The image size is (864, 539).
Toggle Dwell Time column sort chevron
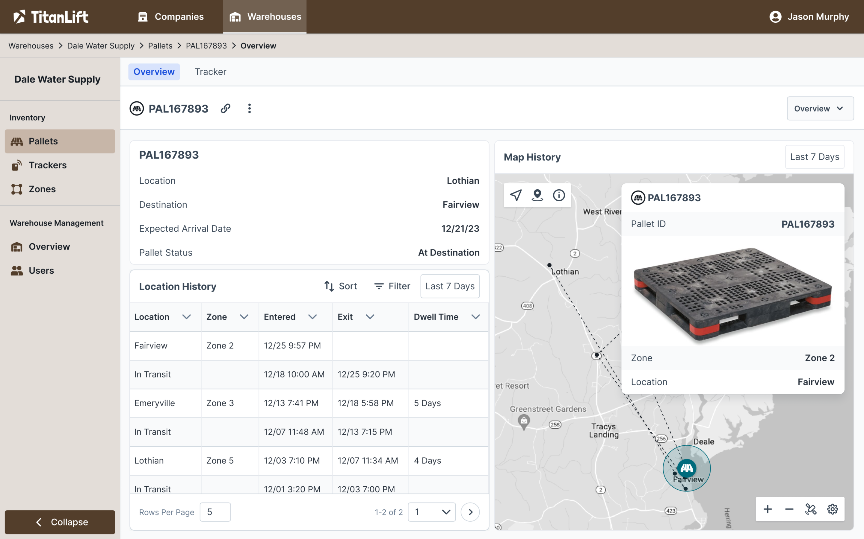[x=475, y=317]
